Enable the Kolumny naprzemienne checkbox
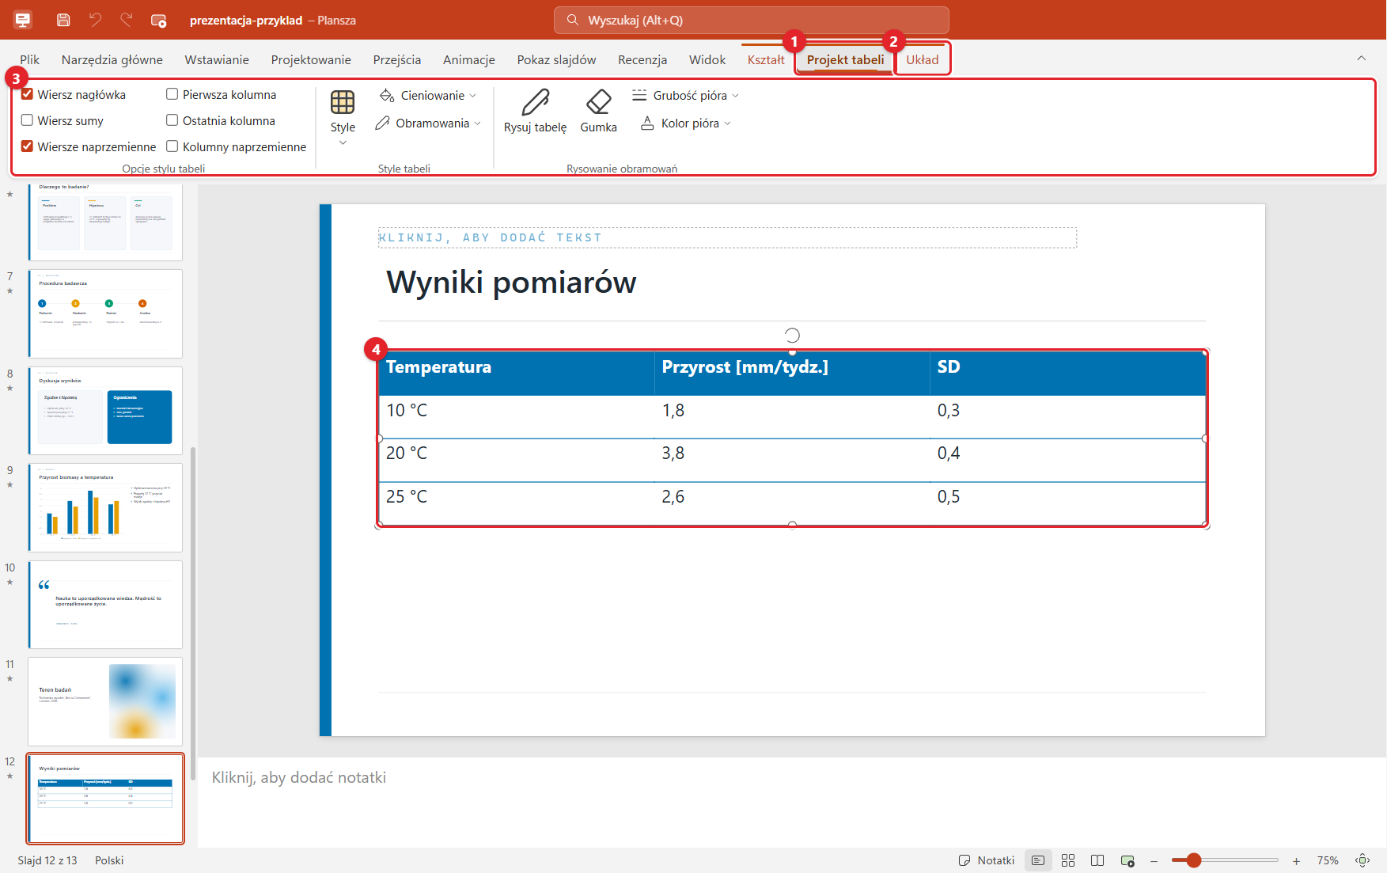 coord(172,146)
